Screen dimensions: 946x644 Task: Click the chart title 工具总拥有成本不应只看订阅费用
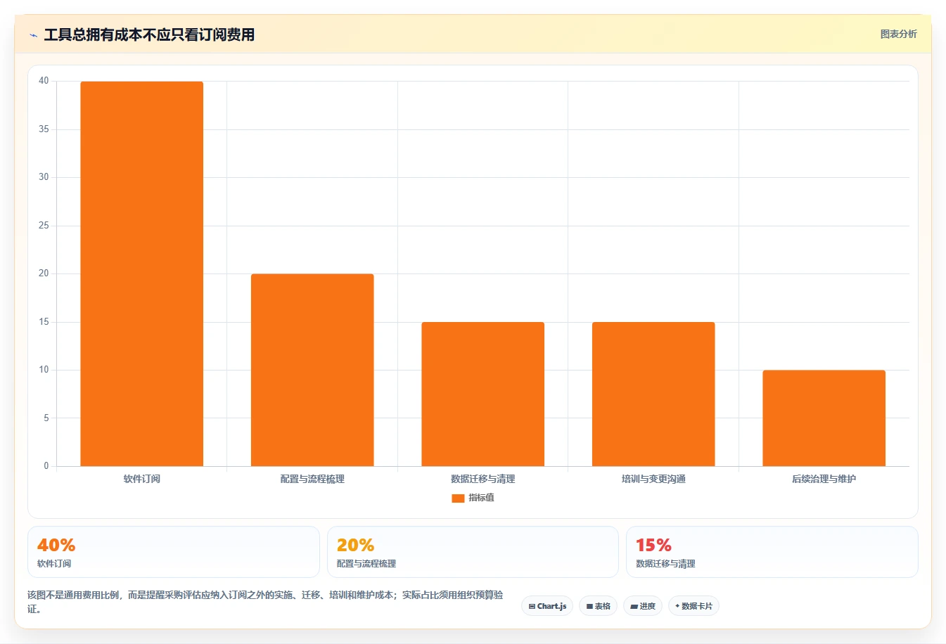[x=149, y=34]
